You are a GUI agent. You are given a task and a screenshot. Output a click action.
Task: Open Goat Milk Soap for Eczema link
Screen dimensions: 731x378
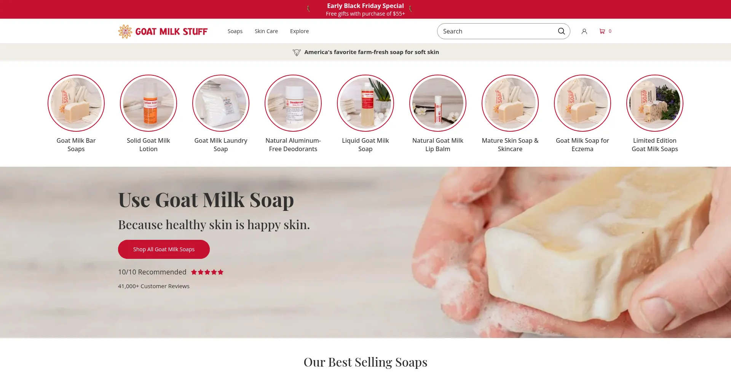[x=583, y=145]
